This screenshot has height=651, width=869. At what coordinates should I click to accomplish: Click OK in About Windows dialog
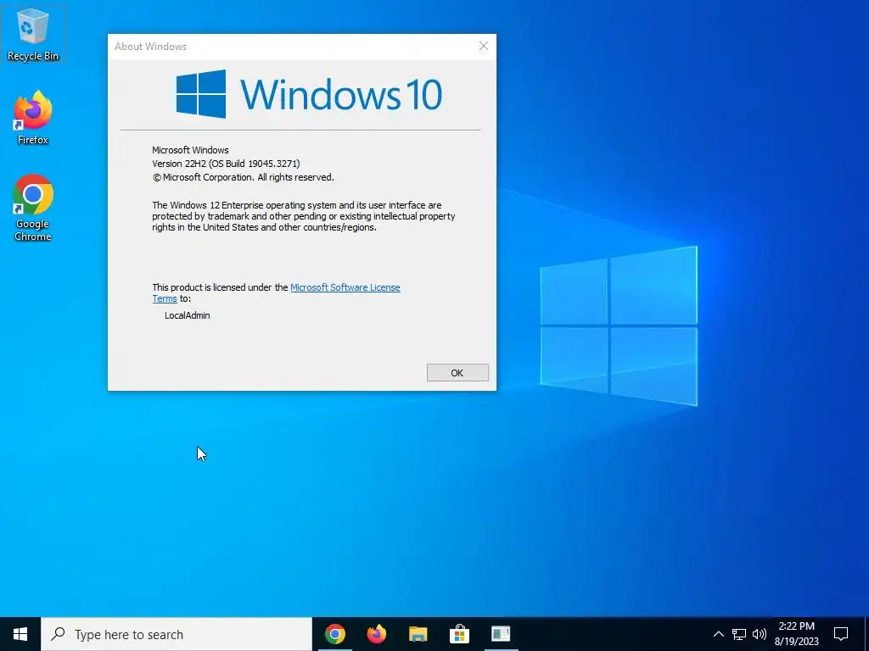pos(457,373)
